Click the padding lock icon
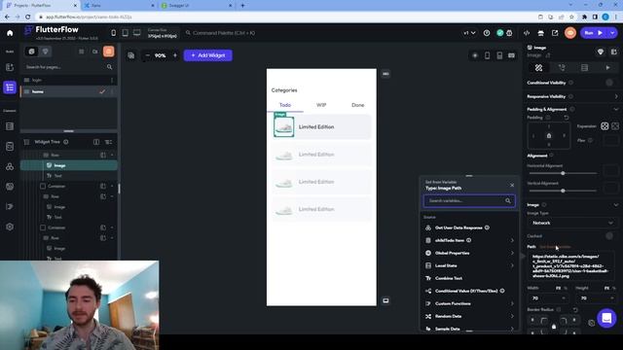This screenshot has width=623, height=350. tap(549, 136)
